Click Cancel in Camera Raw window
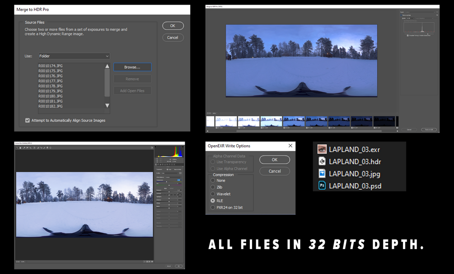This screenshot has height=274, width=454. tap(169, 266)
